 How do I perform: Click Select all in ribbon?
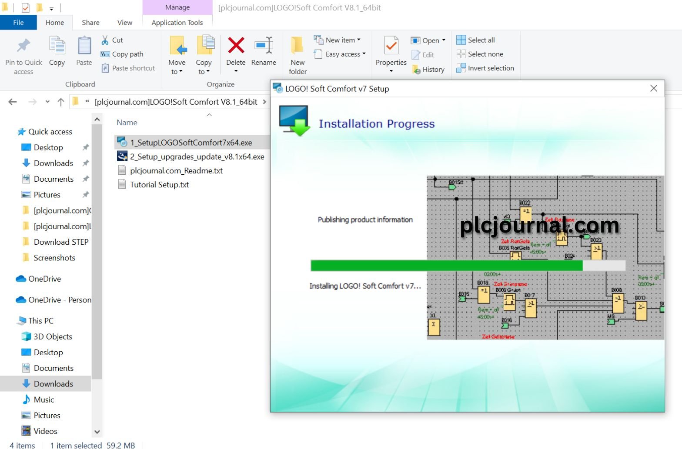[476, 40]
